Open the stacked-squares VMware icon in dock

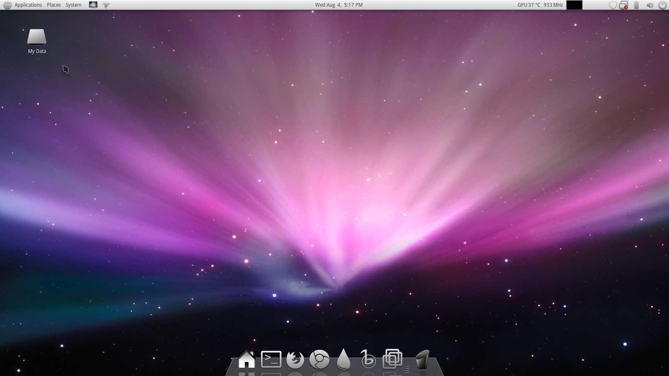pos(392,359)
